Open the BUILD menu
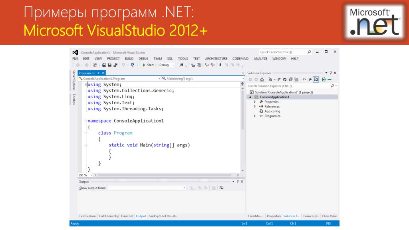 pos(129,59)
